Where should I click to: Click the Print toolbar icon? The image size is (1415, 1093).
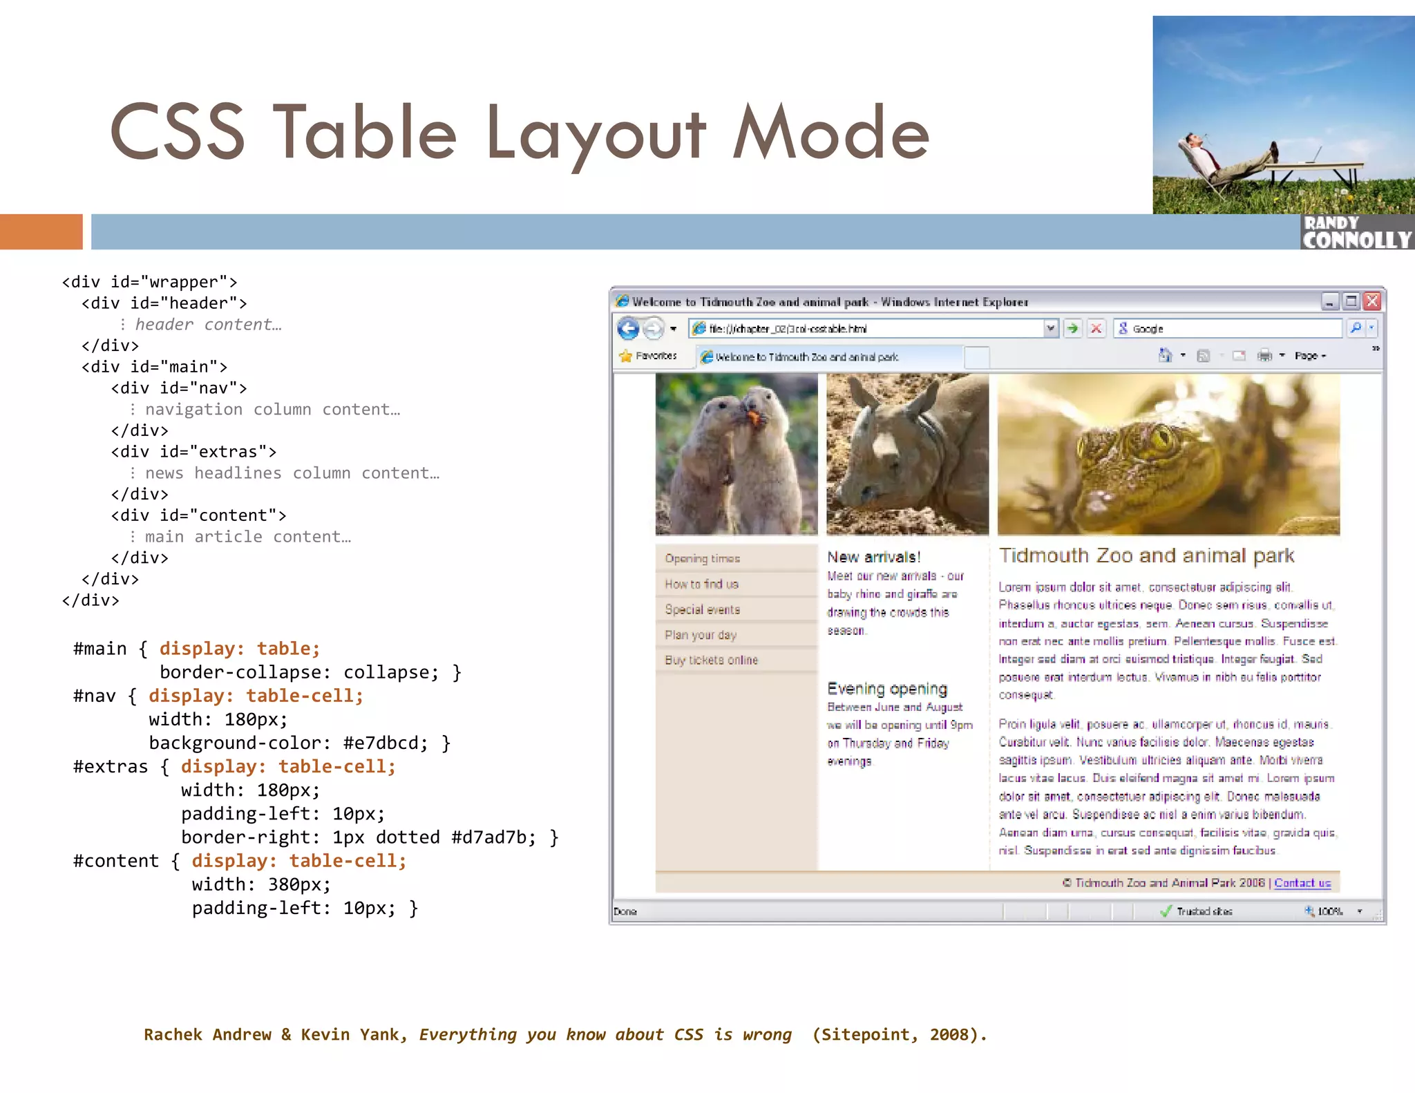coord(1264,356)
